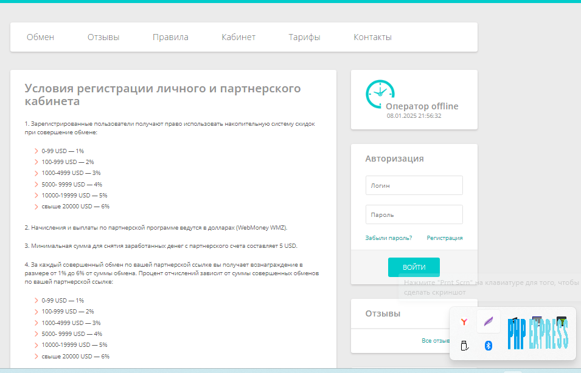581x373 pixels.
Task: Click paragraph 1 about накопительную систему скидок
Action: 170,128
